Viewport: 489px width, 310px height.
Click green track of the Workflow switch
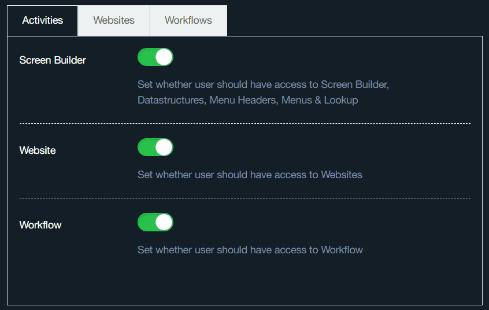tap(146, 222)
